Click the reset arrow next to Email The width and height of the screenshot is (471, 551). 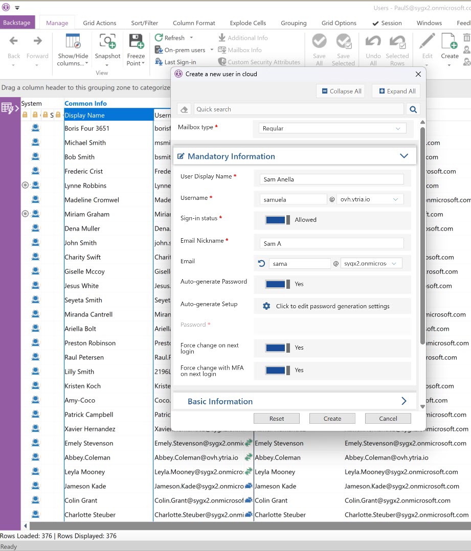[x=261, y=263]
